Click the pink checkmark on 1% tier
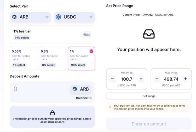The width and height of the screenshot is (196, 132). point(91,51)
